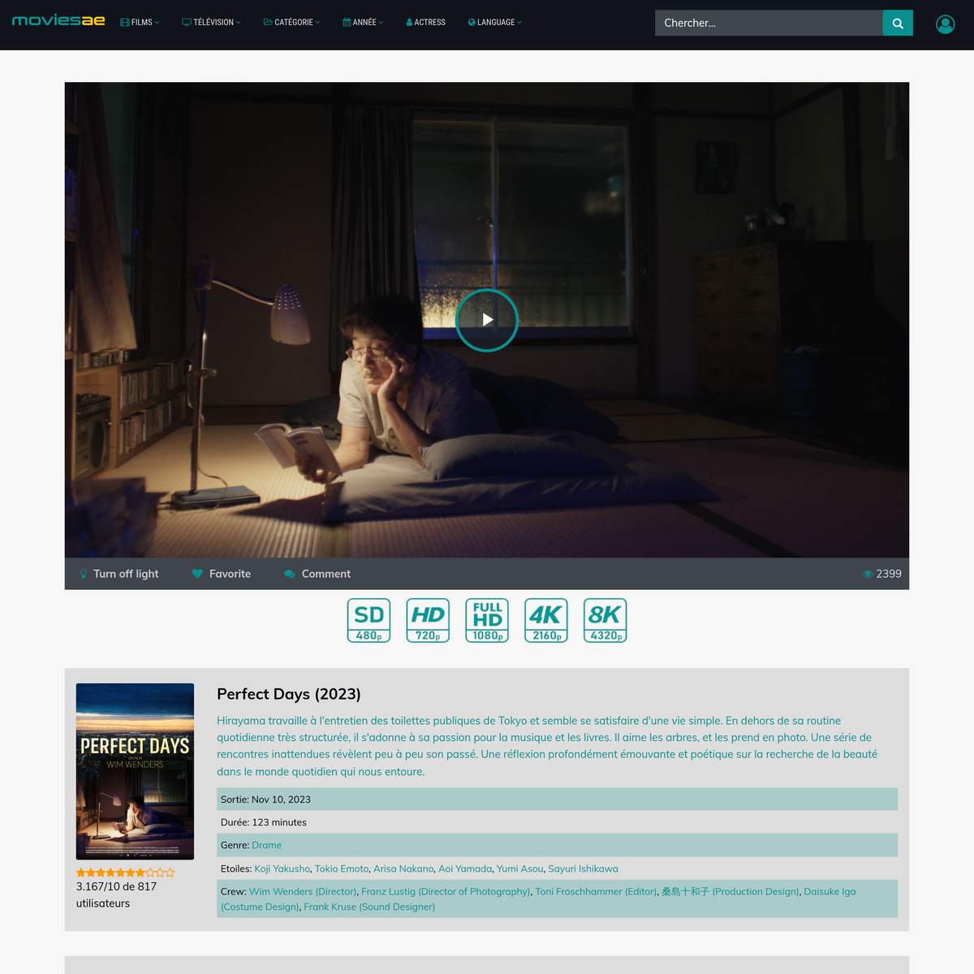The height and width of the screenshot is (974, 974).
Task: Click the Durée: 123 minutes row
Action: click(557, 822)
